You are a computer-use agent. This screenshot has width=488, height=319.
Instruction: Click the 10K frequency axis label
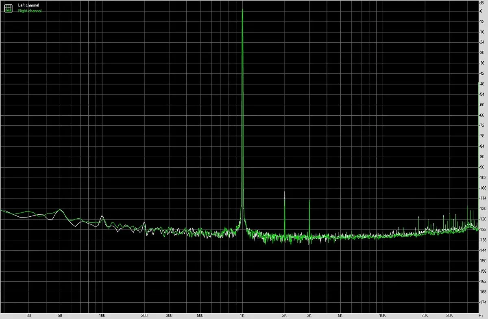[x=382, y=315]
